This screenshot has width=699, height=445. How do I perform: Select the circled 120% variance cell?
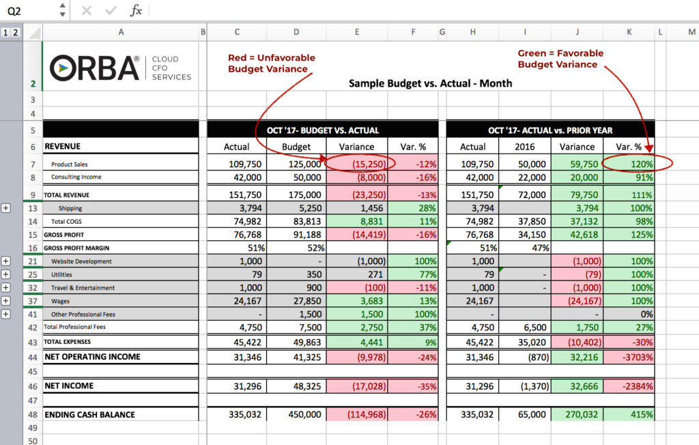tap(629, 164)
